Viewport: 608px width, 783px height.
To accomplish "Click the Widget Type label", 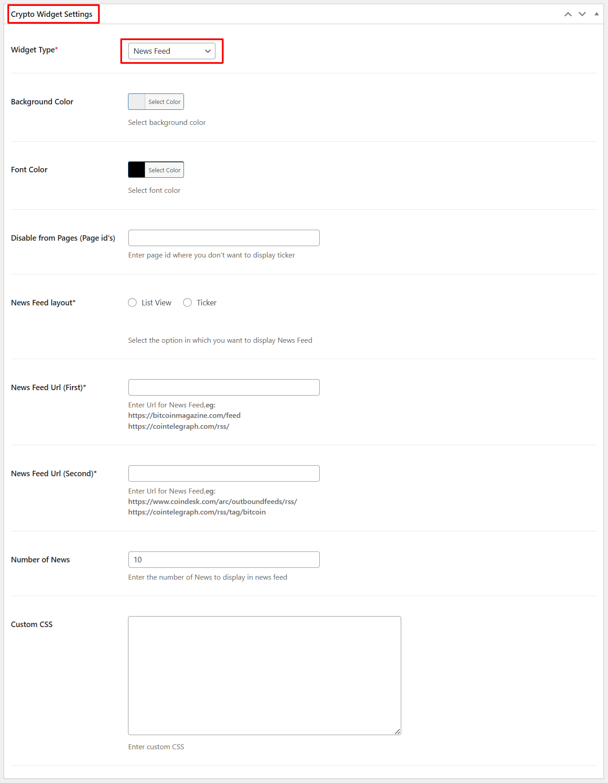I will [x=33, y=50].
